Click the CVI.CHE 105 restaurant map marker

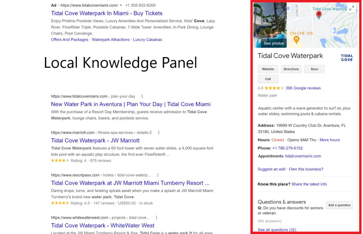296,40
